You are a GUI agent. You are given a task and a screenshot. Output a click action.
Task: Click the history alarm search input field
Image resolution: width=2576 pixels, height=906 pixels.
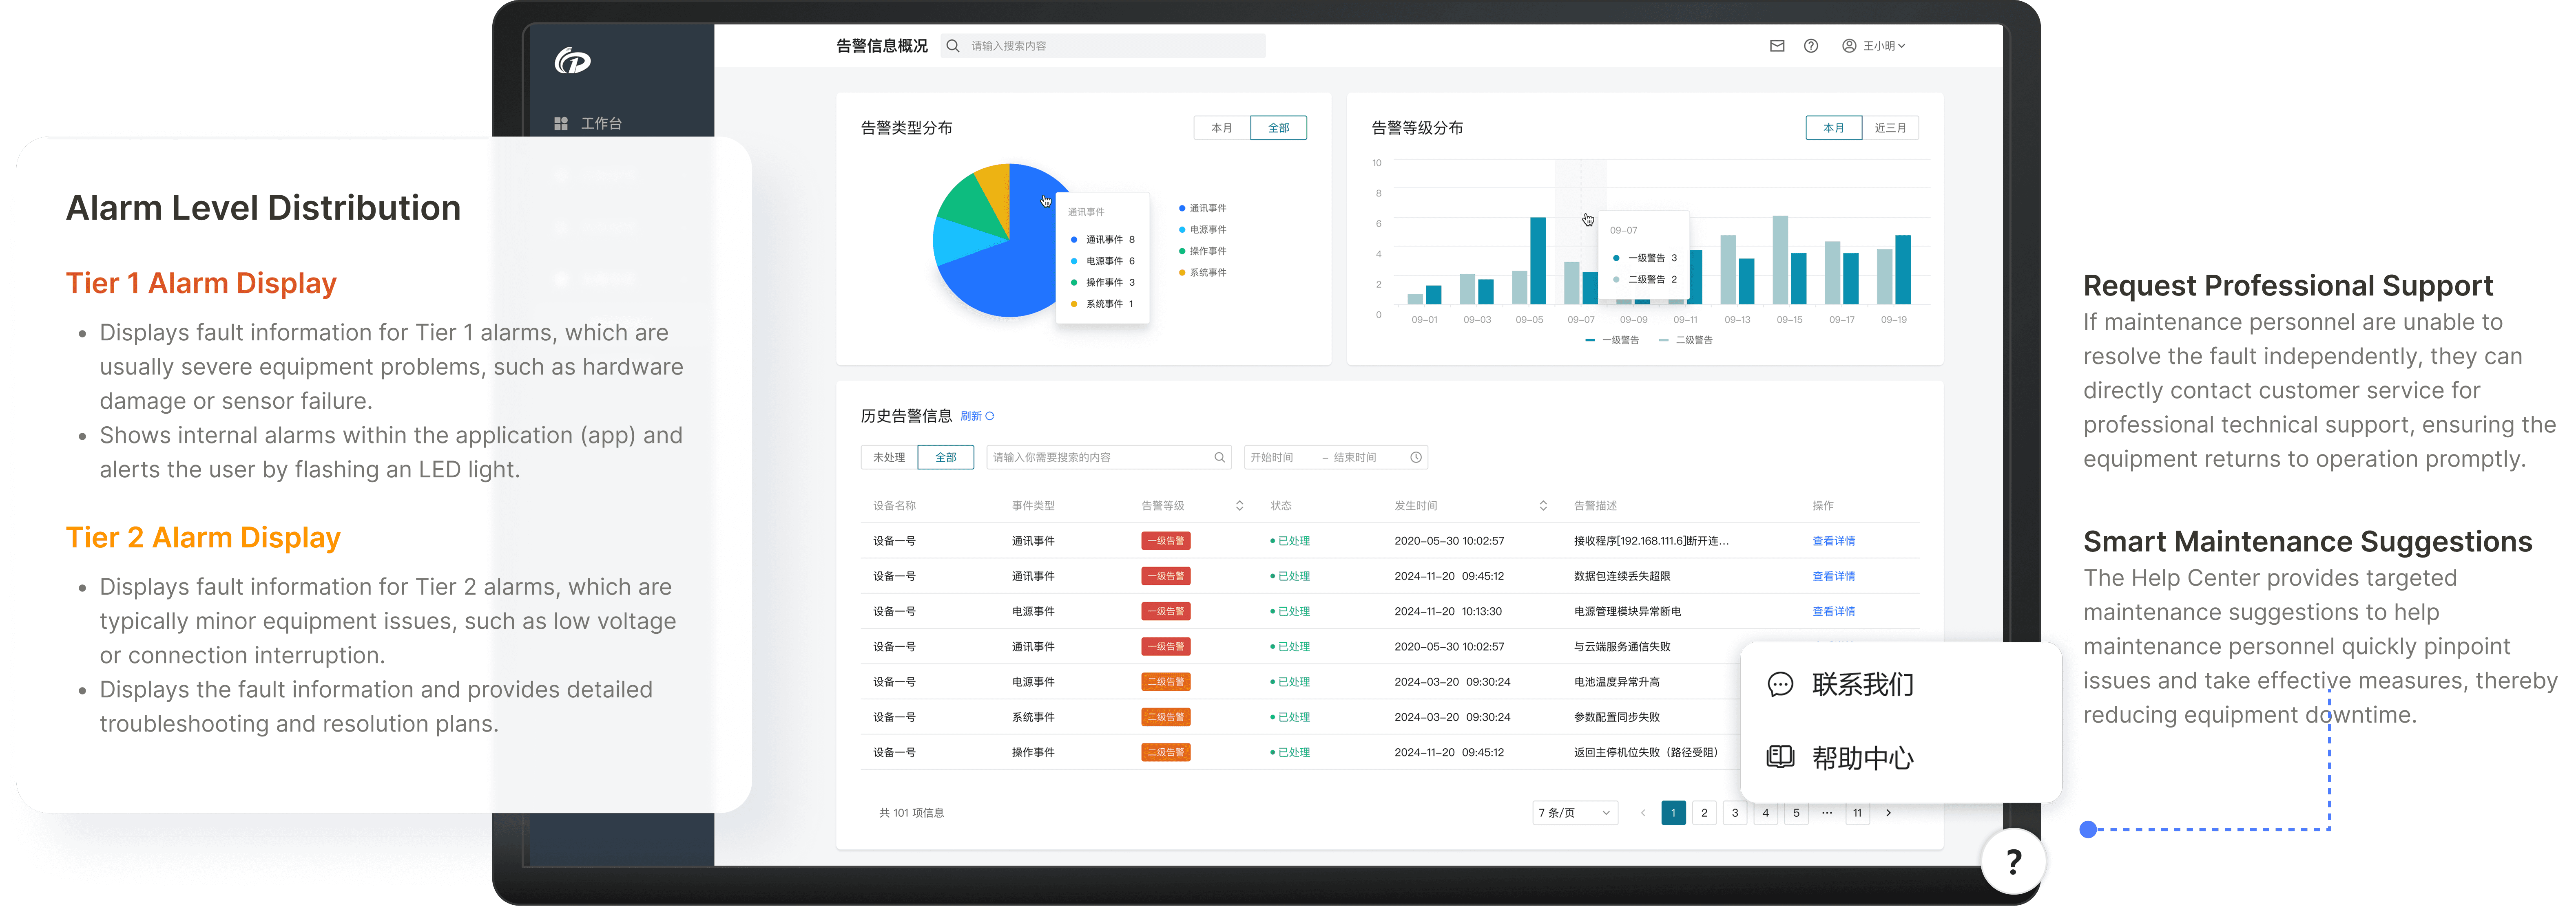[1100, 458]
